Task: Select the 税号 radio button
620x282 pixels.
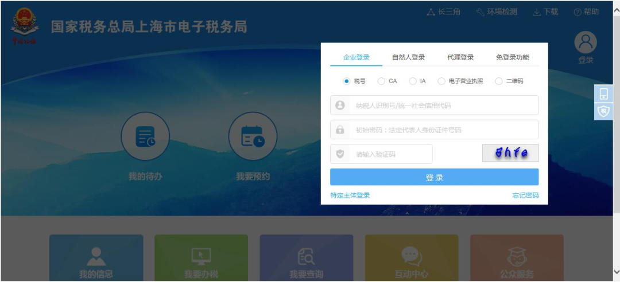Action: coord(347,81)
